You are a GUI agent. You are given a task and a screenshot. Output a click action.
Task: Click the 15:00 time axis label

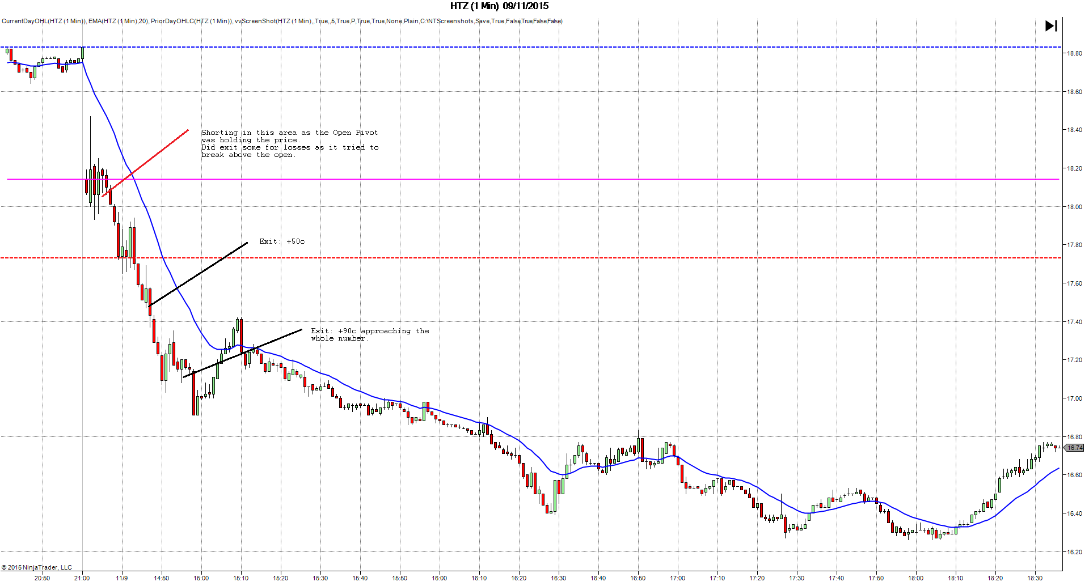[x=201, y=578]
